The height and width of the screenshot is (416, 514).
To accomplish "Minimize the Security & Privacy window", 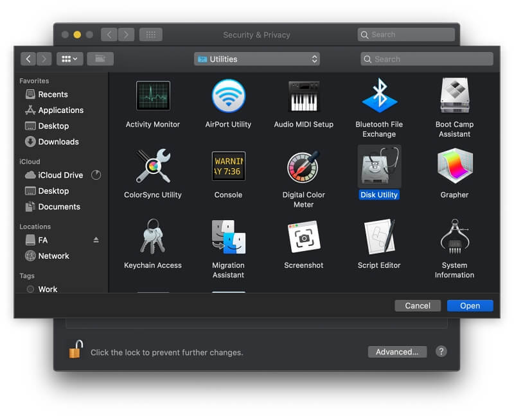I will (77, 35).
